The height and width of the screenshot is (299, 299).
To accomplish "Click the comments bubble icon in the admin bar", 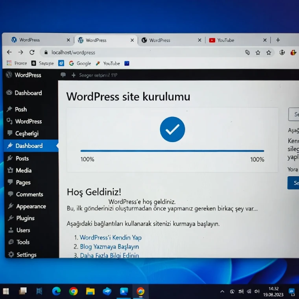I will click(x=63, y=75).
